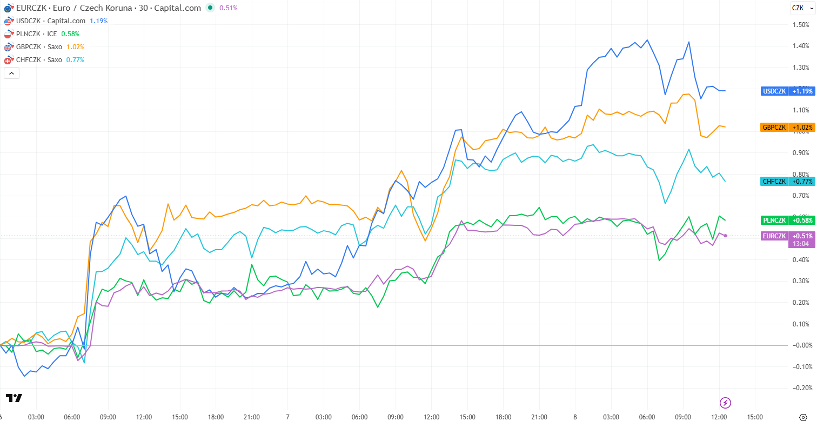Click the purple lightning bolt event icon

click(x=726, y=403)
